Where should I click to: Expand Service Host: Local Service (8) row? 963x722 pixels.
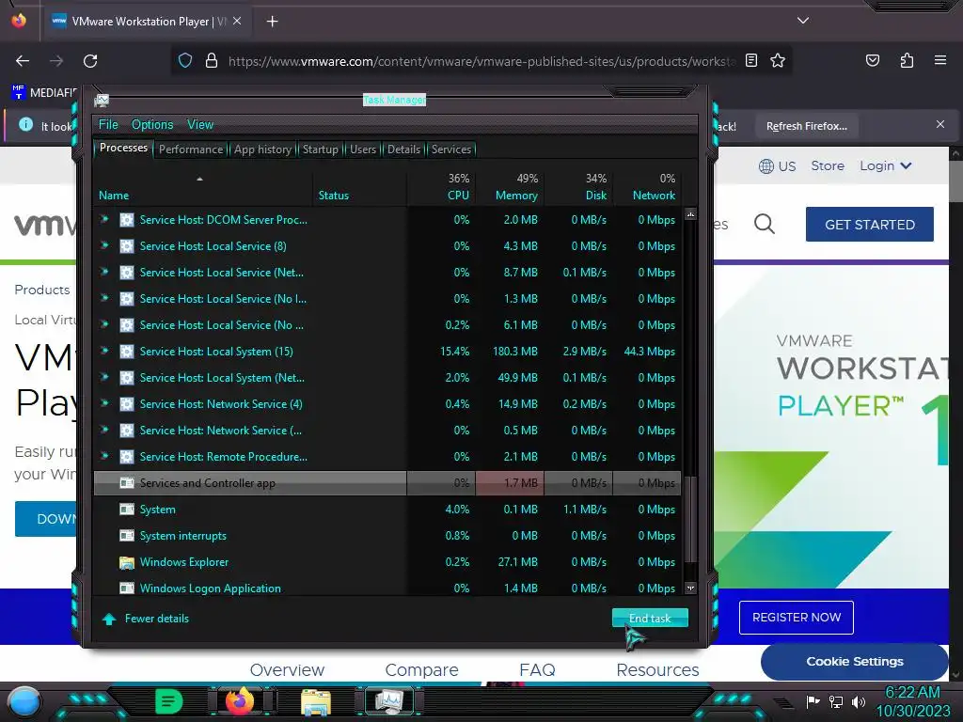pos(104,245)
